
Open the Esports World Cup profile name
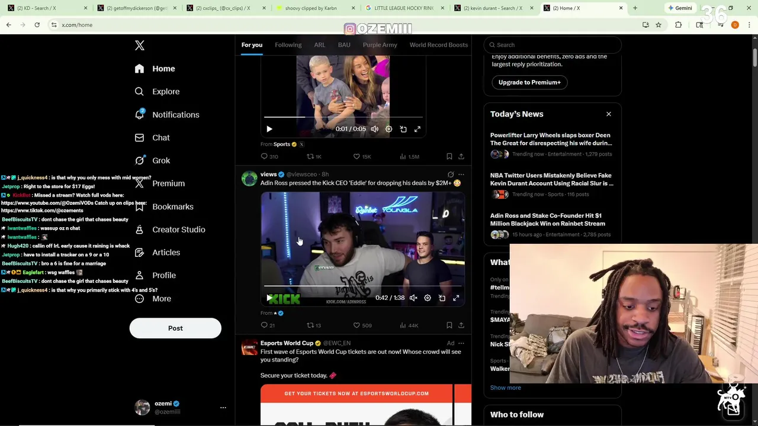(287, 343)
